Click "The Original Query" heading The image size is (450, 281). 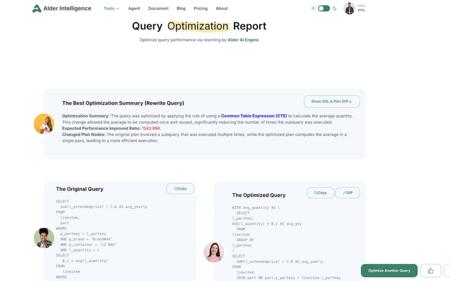pos(80,189)
